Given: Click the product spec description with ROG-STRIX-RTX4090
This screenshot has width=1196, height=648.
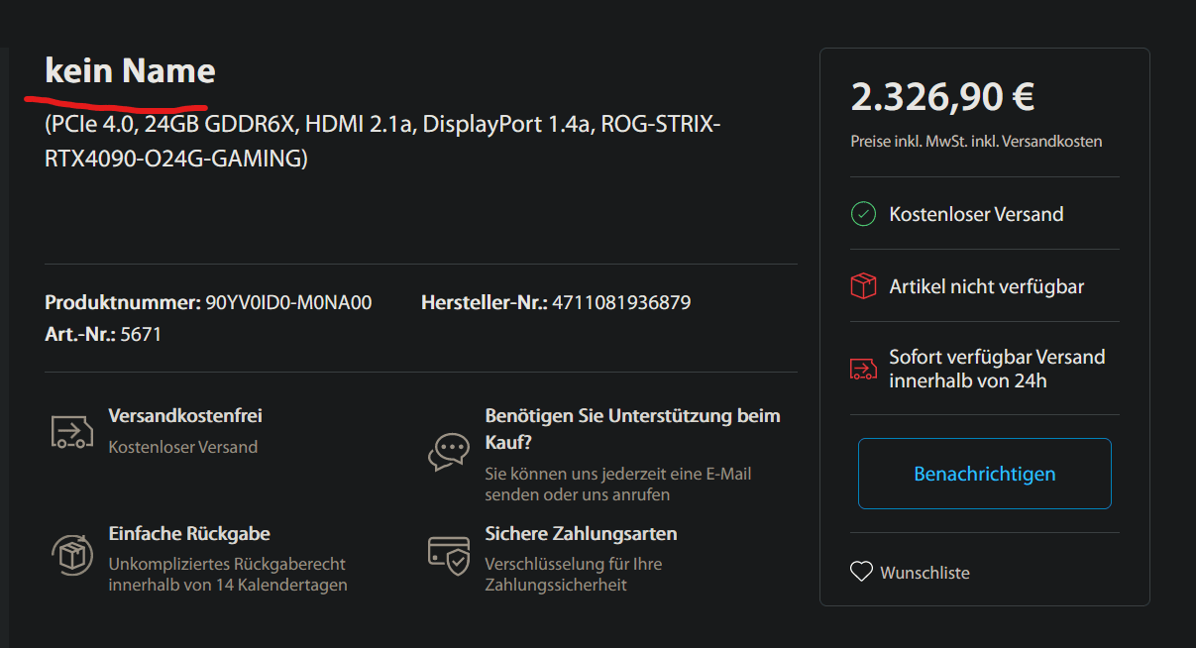Looking at the screenshot, I should (382, 142).
